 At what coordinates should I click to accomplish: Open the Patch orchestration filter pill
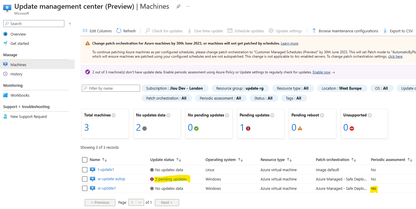166,98
